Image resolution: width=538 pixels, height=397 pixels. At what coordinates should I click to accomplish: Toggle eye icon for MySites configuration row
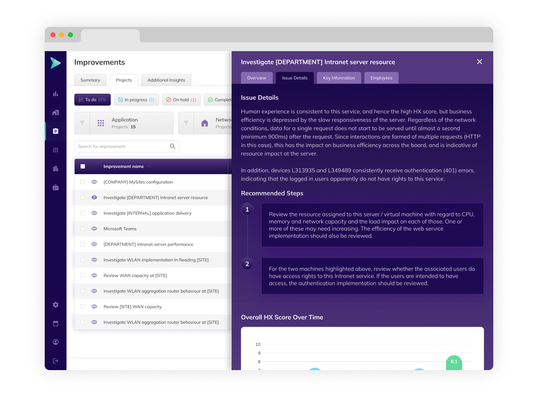click(94, 182)
